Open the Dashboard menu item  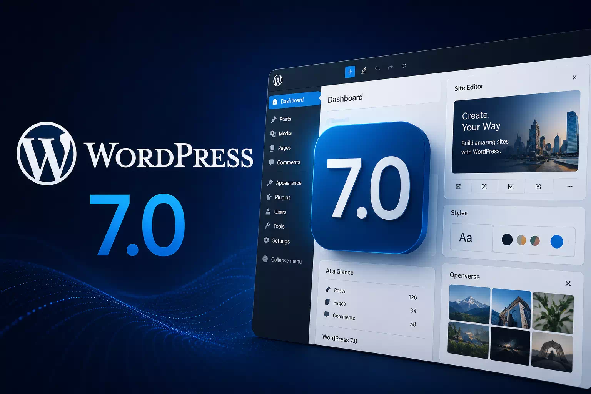tap(295, 100)
